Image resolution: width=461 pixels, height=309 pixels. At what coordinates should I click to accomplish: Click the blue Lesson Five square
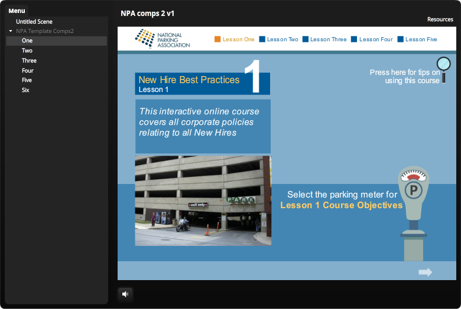[400, 40]
